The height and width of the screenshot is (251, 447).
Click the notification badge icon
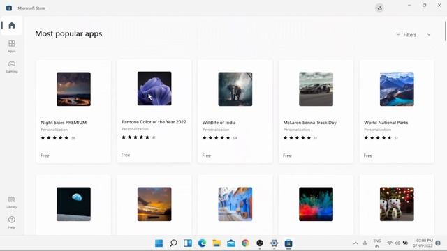(x=438, y=243)
